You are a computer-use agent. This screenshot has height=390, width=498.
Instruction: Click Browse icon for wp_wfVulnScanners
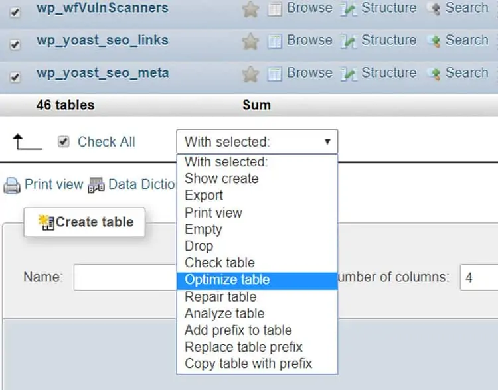coord(274,9)
